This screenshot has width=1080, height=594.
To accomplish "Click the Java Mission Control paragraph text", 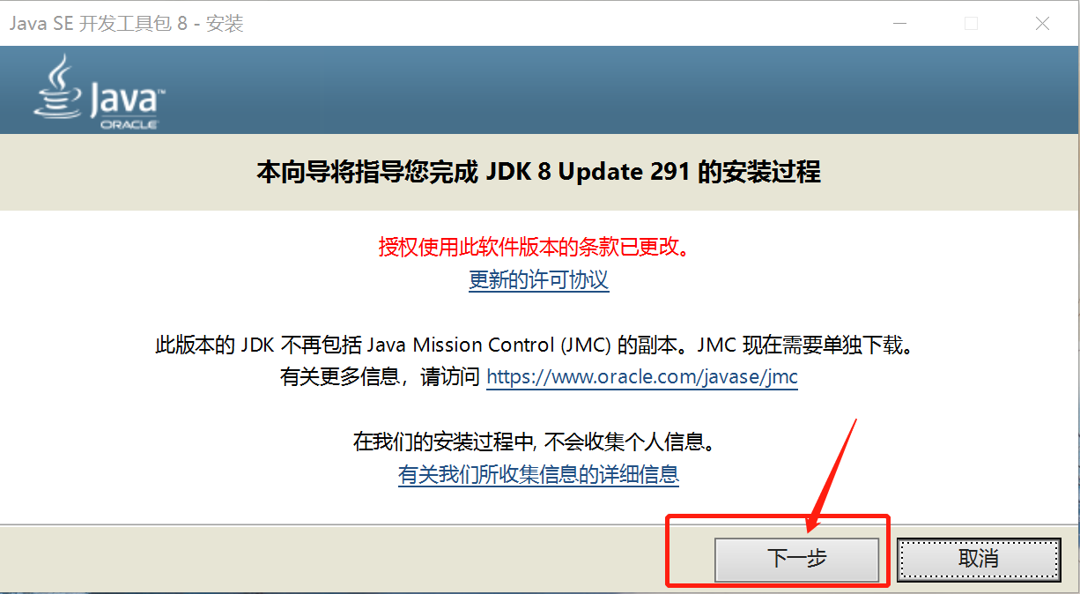I will tap(534, 345).
